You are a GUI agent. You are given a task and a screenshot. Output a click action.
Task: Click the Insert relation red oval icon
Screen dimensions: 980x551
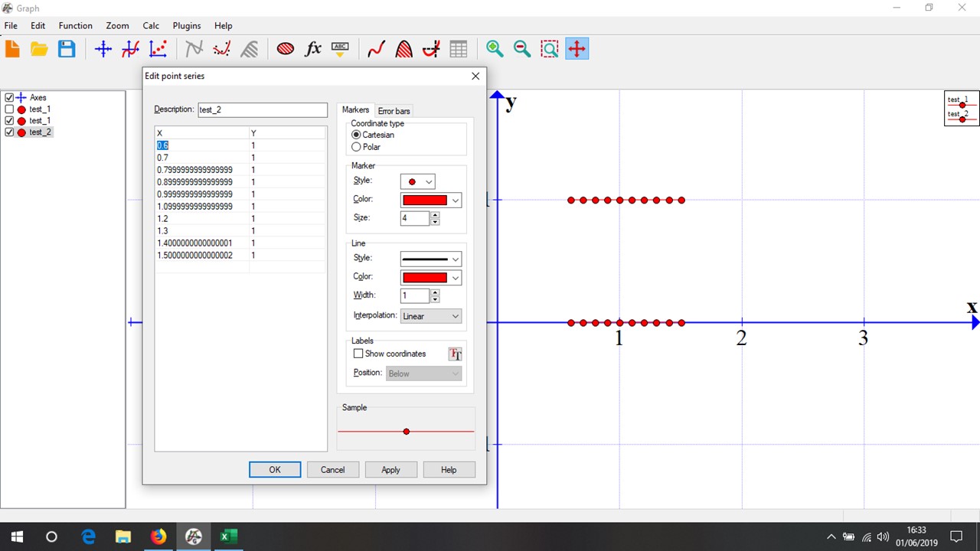[286, 49]
